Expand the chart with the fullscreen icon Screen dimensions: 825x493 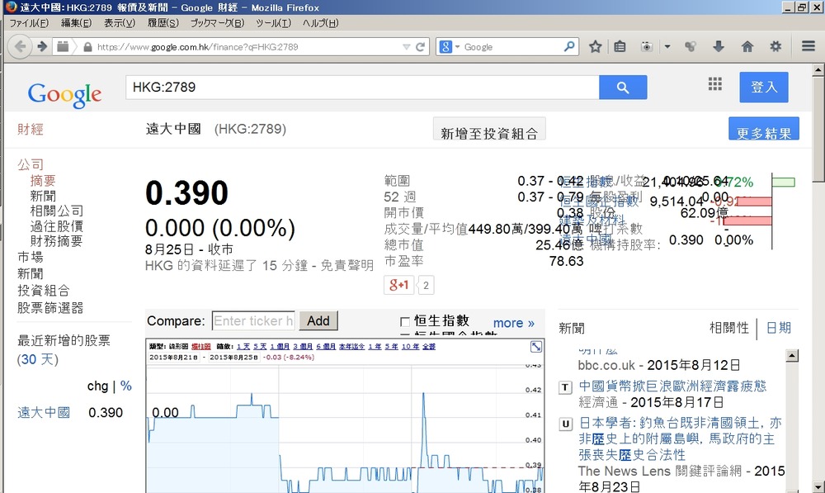536,347
